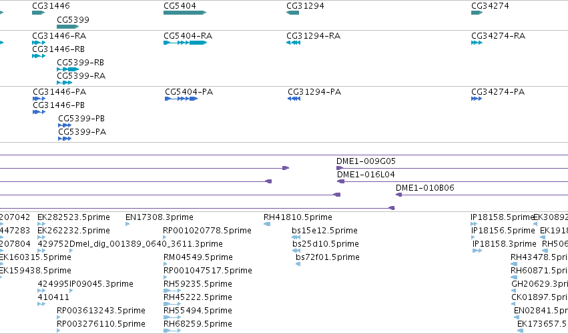Image resolution: width=568 pixels, height=334 pixels.
Task: Click the CG5399-RA transcript label
Action: tap(81, 75)
